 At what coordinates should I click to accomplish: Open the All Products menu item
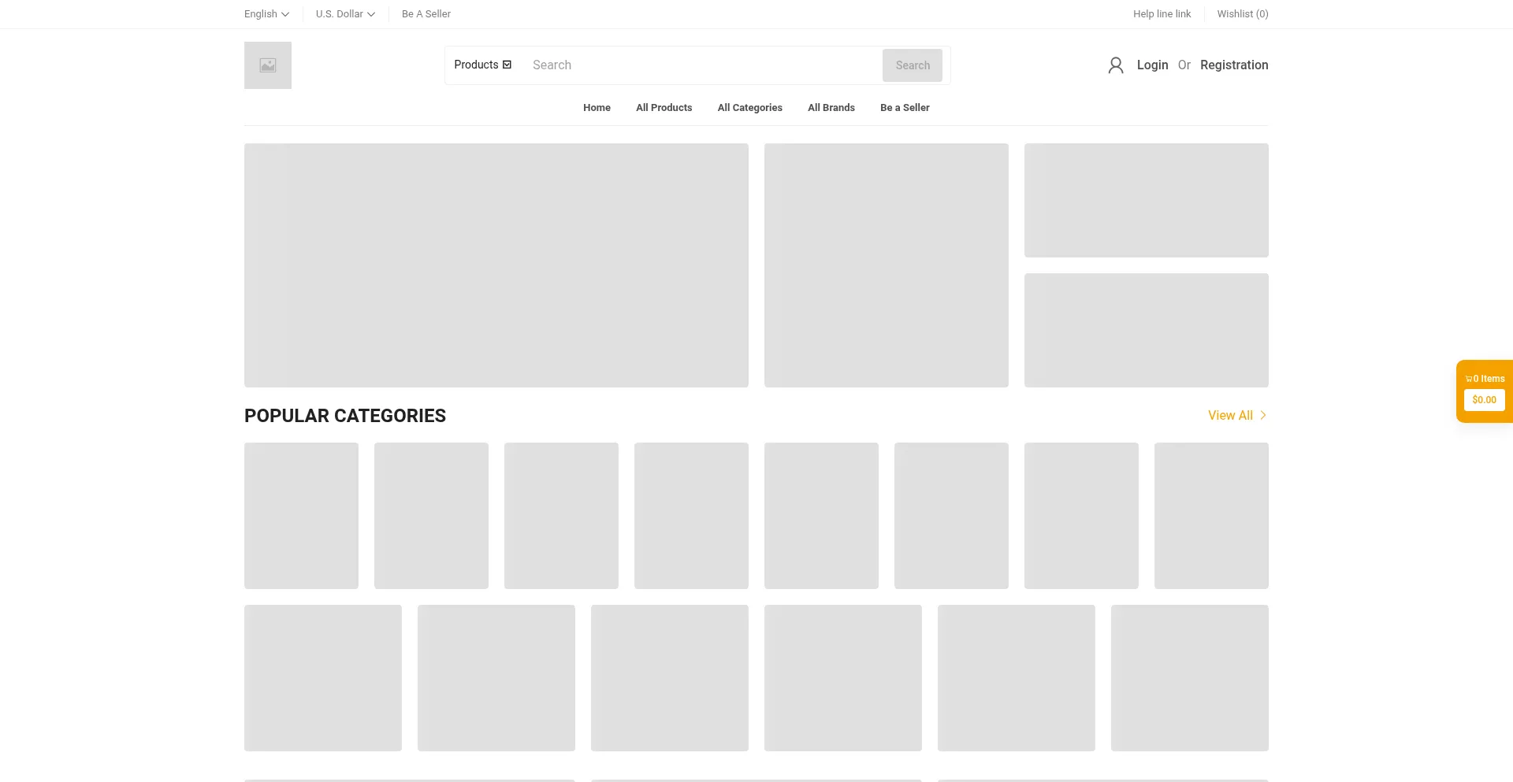[x=664, y=108]
